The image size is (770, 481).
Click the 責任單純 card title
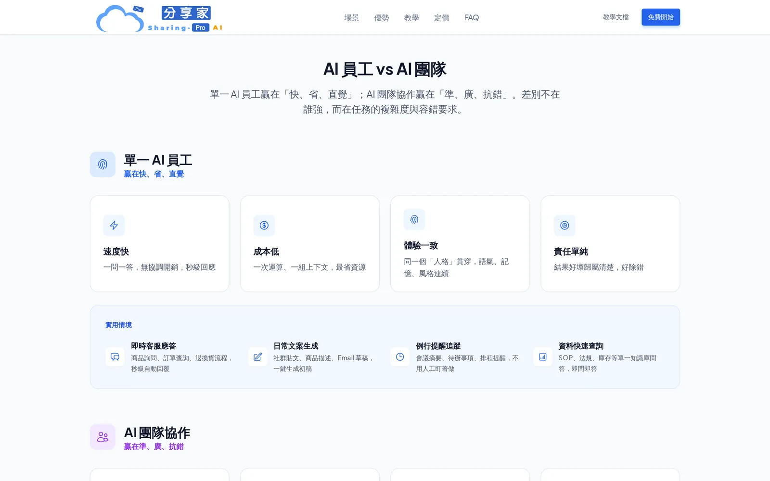coord(571,252)
